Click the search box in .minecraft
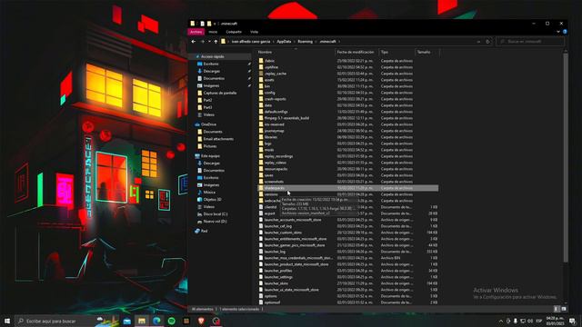The height and width of the screenshot is (327, 582). 530,42
